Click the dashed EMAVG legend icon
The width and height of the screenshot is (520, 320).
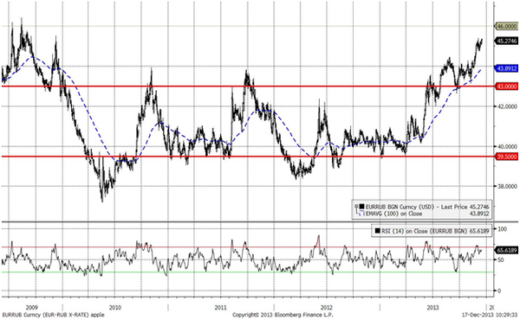[x=361, y=214]
